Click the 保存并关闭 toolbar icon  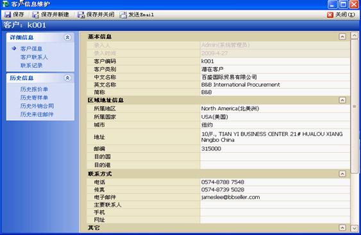point(81,15)
